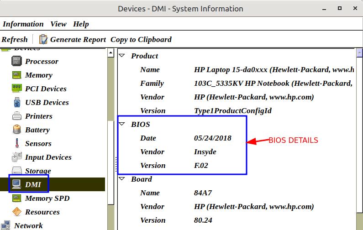Viewport: 363px width, 230px height.
Task: Maximize the System Information window
Action: 340,8
